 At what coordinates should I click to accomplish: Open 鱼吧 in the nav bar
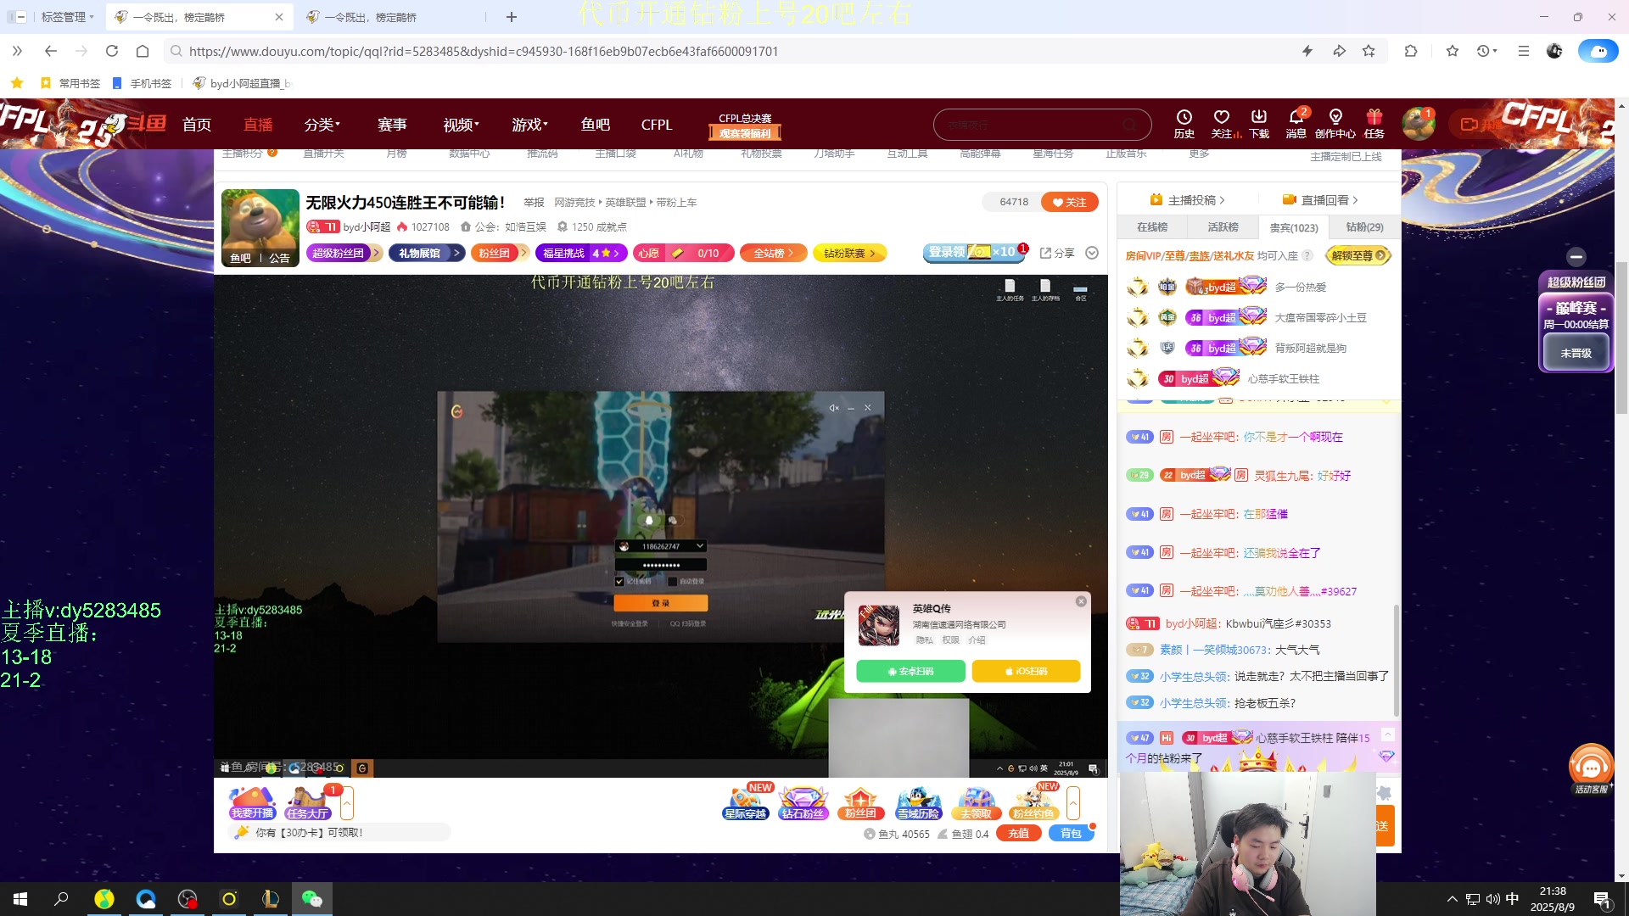pyautogui.click(x=596, y=125)
